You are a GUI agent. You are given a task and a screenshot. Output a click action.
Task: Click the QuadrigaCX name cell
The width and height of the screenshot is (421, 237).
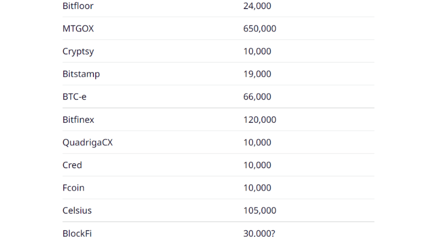click(x=88, y=143)
